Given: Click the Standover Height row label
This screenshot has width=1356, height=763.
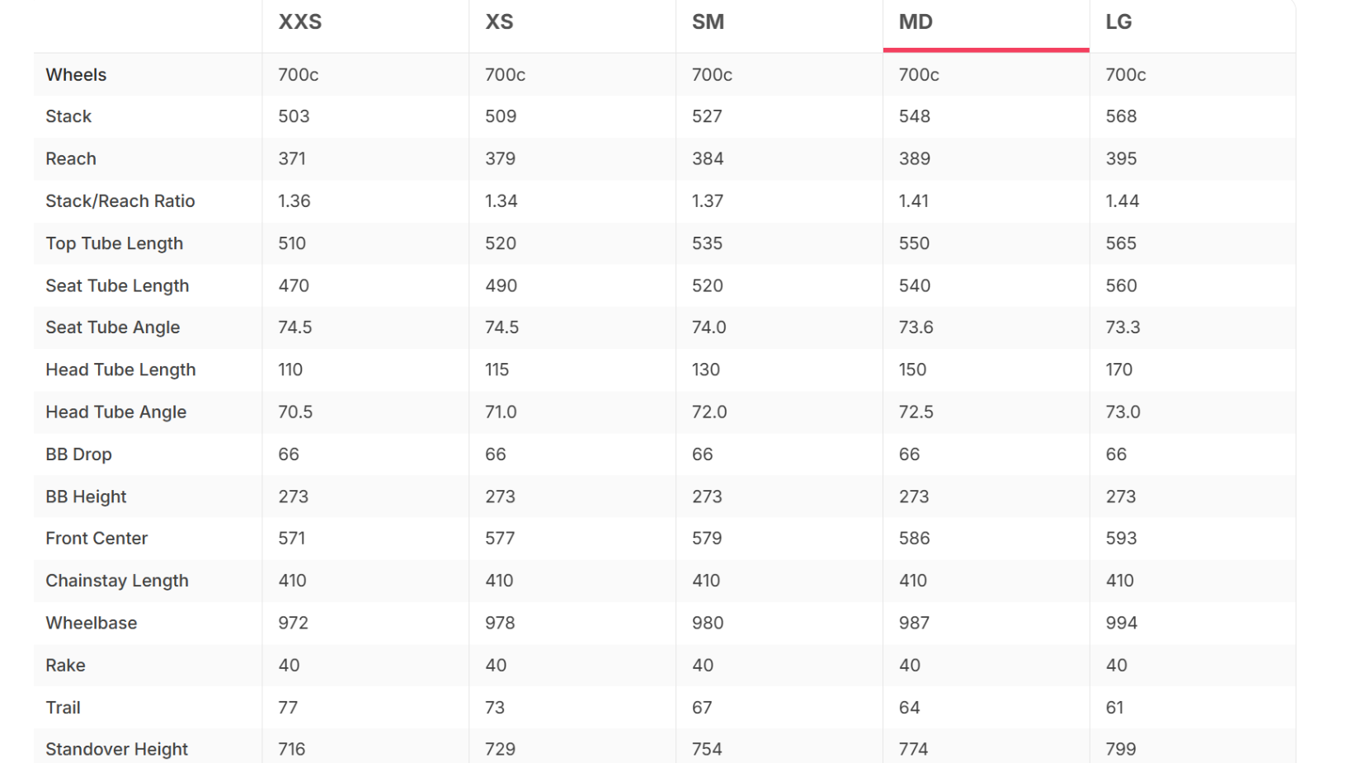Looking at the screenshot, I should (x=117, y=750).
